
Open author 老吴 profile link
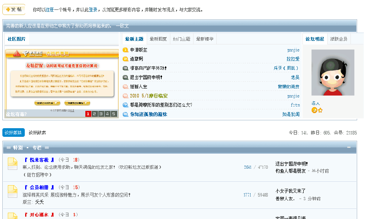[x=295, y=77]
